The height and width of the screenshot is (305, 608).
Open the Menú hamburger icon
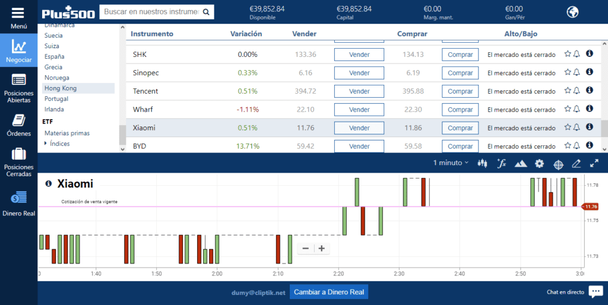18,13
